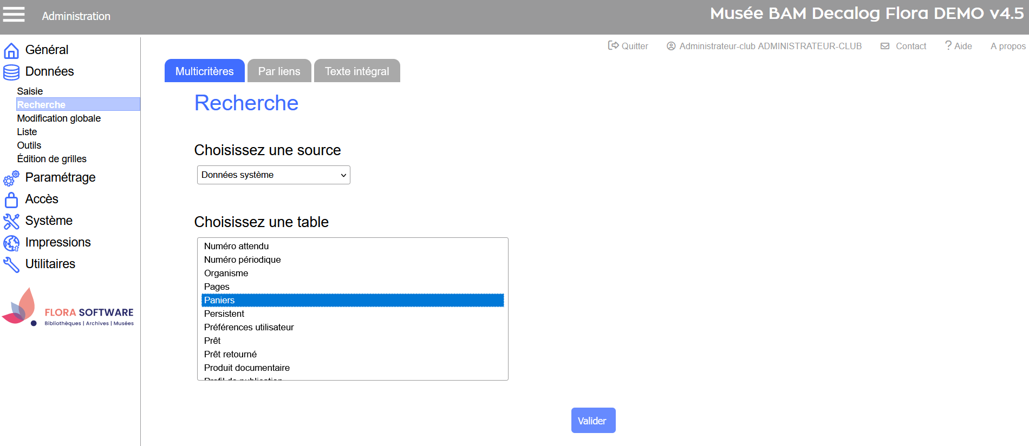1029x446 pixels.
Task: Open the Aide help link
Action: pos(958,46)
